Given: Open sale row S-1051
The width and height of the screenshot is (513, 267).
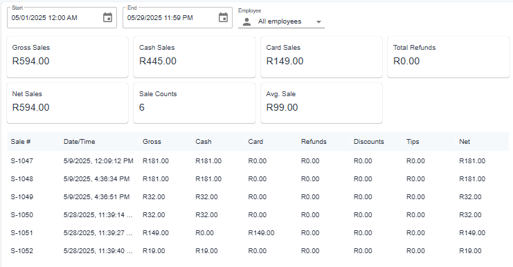Looking at the screenshot, I should [x=258, y=232].
